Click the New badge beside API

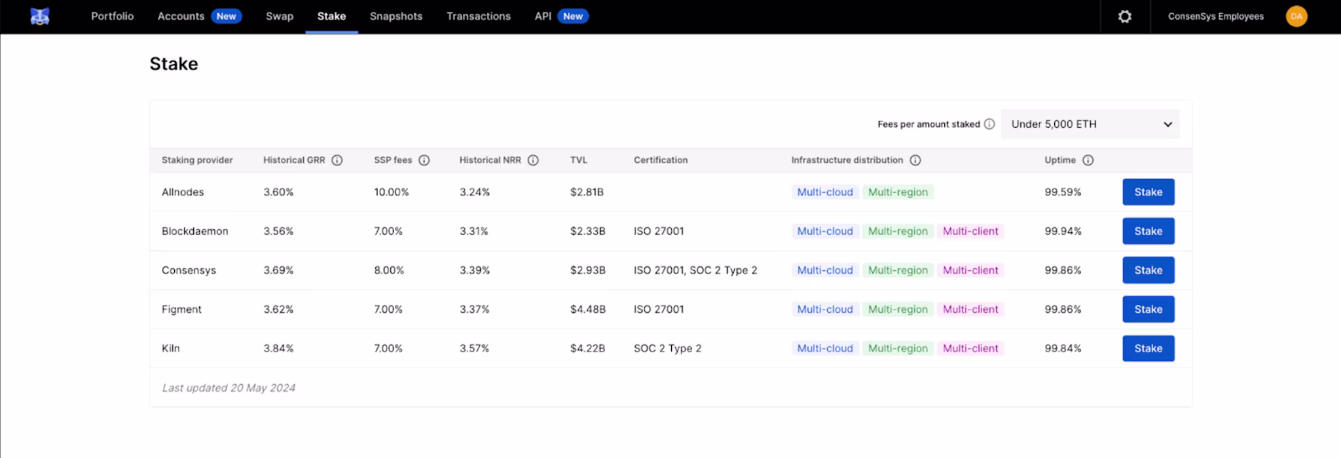[573, 16]
